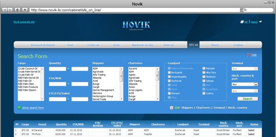The height and width of the screenshot is (137, 276).
Task: Focus the second ETA/NOR date field
Action: pos(80,84)
